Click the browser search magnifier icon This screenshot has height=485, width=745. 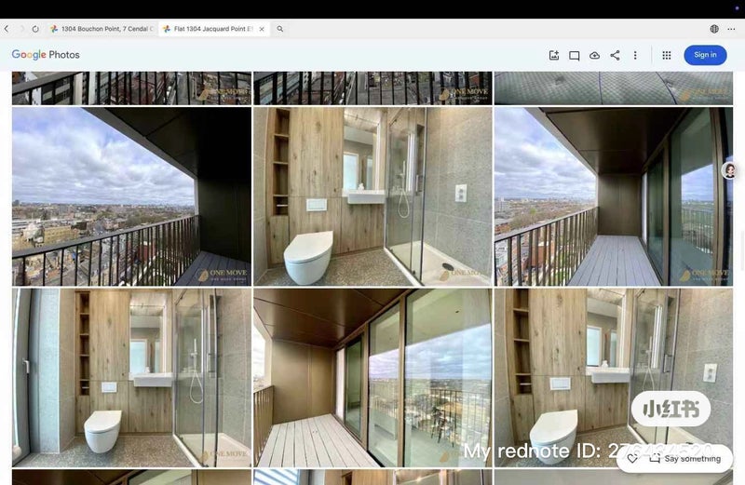(x=280, y=29)
